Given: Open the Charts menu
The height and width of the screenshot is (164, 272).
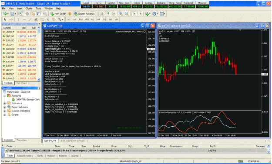Looking at the screenshot, I should pos(29,8).
